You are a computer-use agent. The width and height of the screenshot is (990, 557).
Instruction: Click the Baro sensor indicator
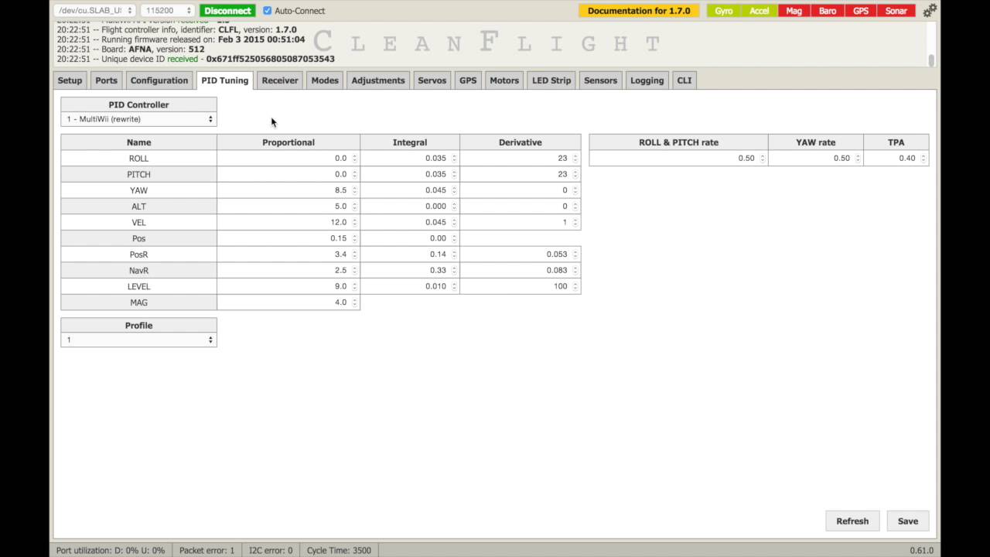click(828, 11)
